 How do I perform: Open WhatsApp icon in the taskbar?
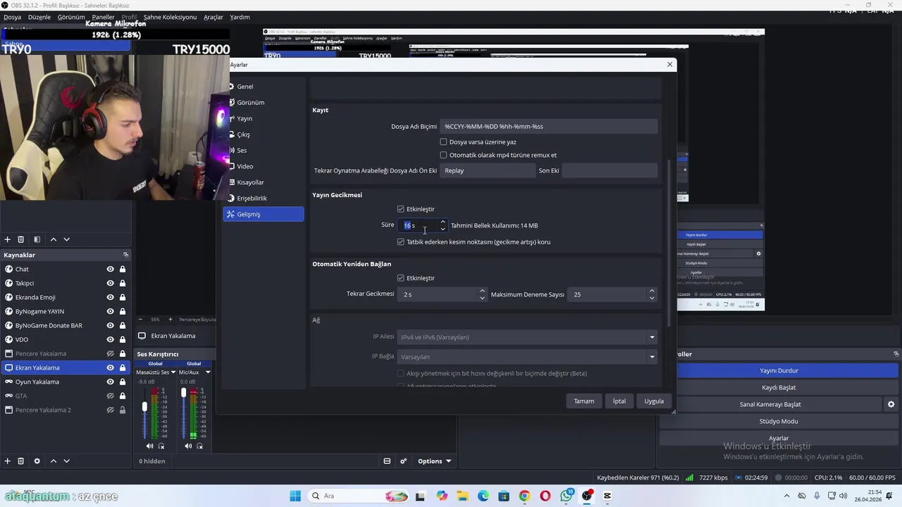tap(566, 496)
